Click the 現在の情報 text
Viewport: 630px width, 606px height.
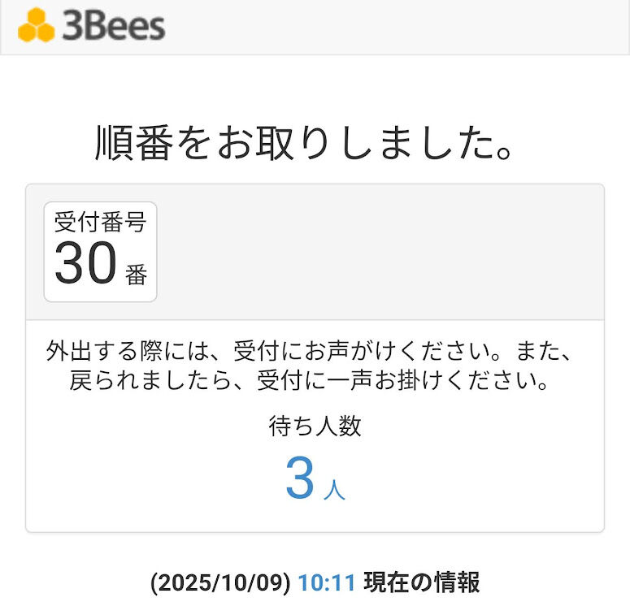click(x=421, y=582)
